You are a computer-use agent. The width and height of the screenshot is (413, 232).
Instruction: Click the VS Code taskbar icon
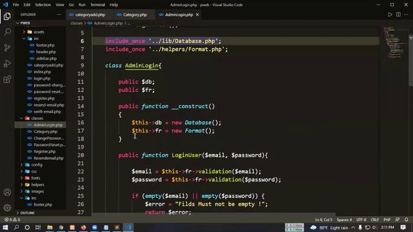pos(128,227)
